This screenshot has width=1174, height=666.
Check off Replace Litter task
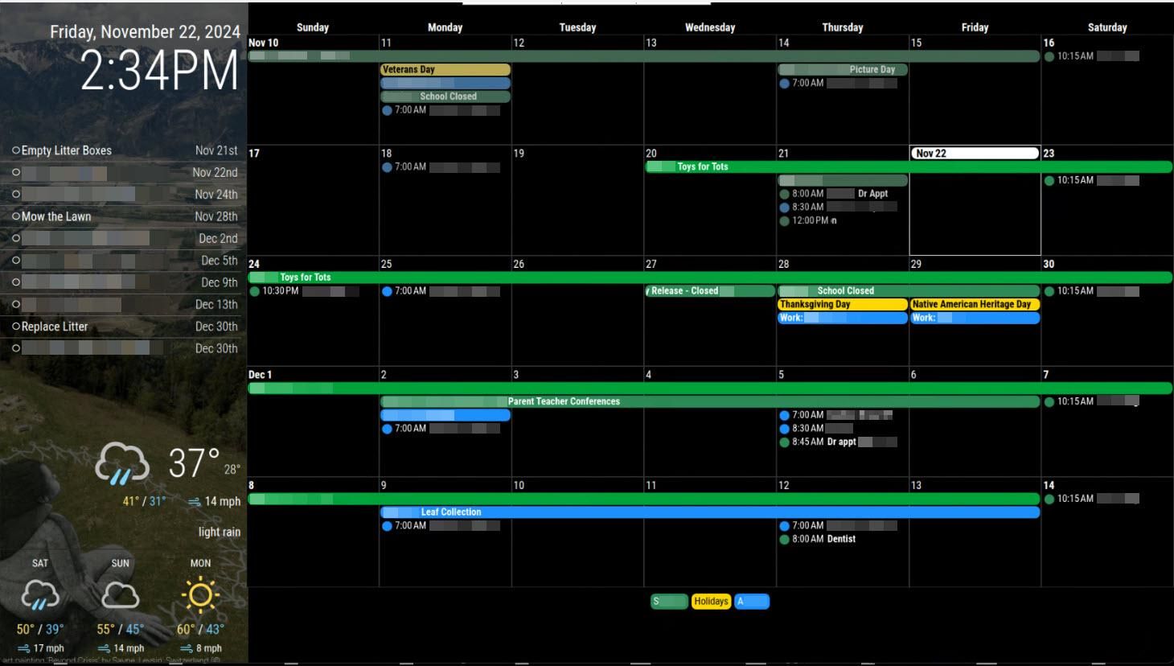[15, 327]
